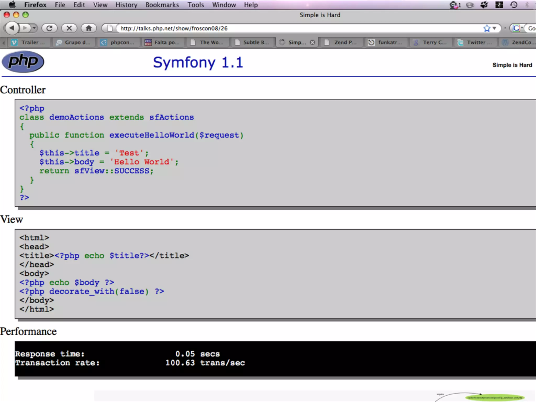
Task: Open the Help menu
Action: click(x=251, y=5)
